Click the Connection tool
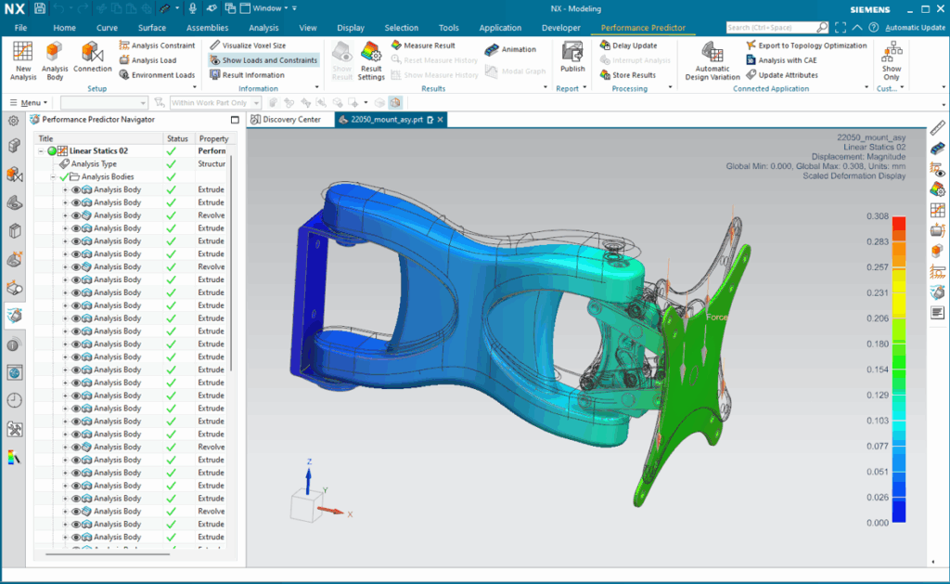This screenshot has height=584, width=950. (x=92, y=58)
